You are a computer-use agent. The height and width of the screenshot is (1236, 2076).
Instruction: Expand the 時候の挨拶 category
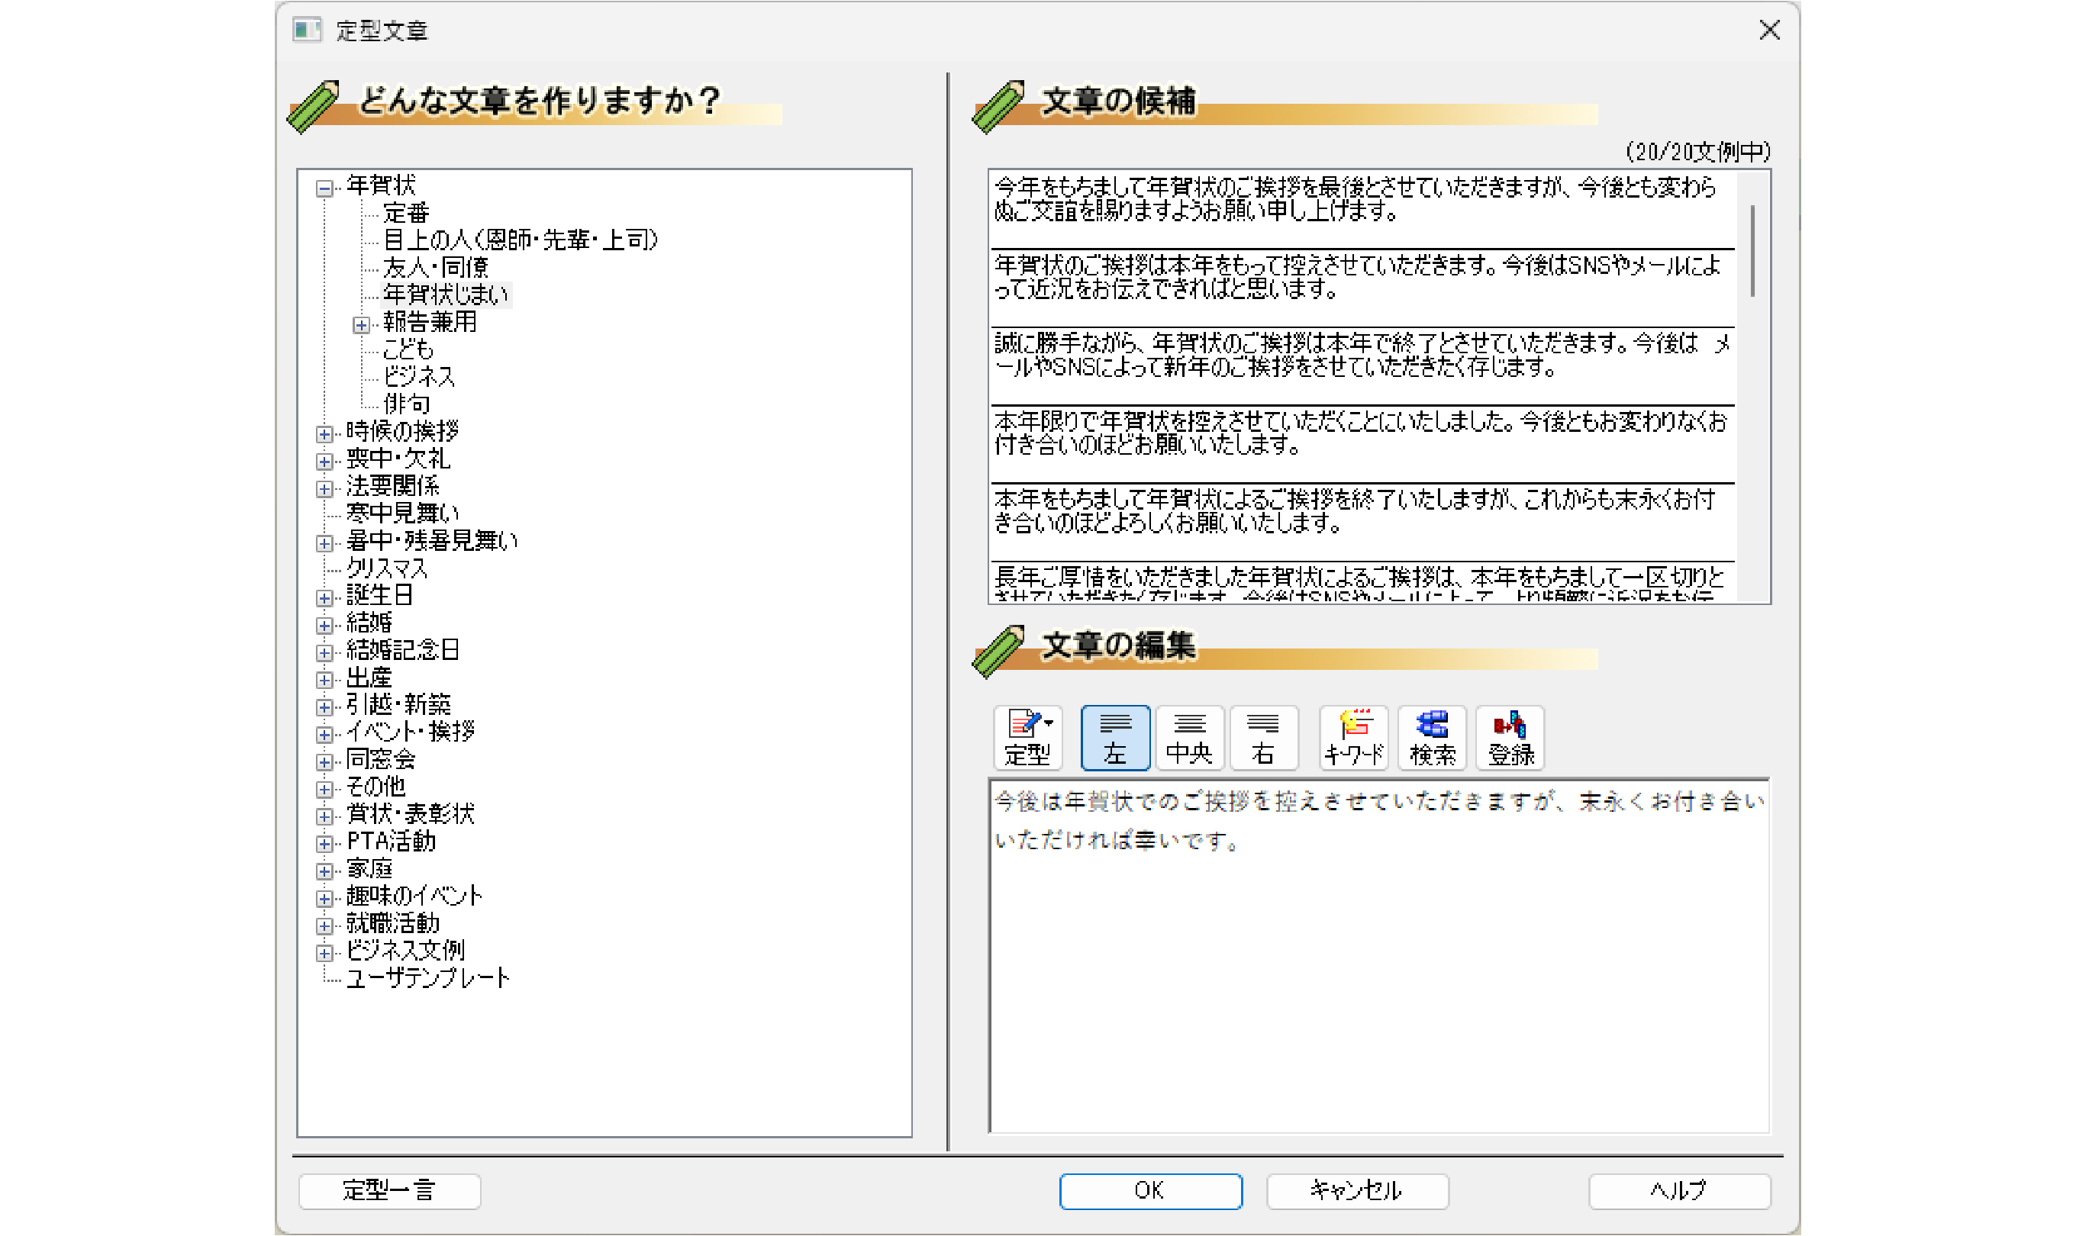click(325, 434)
